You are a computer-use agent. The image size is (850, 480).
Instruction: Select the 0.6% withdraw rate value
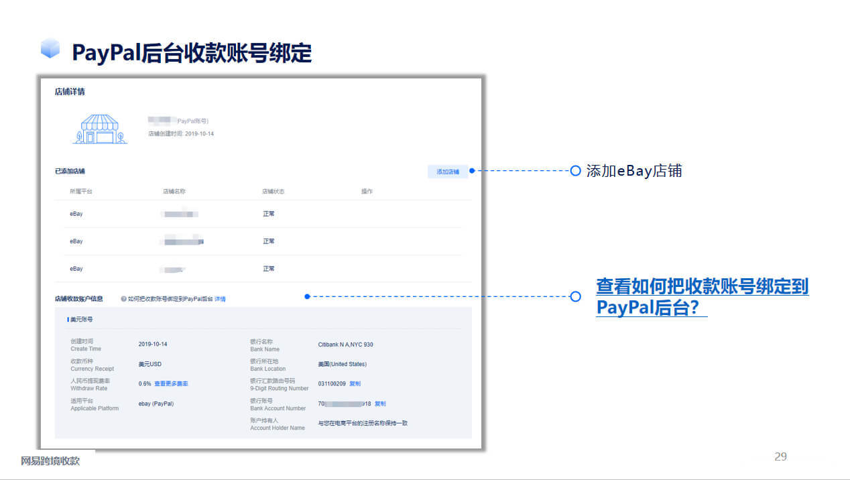click(x=145, y=383)
